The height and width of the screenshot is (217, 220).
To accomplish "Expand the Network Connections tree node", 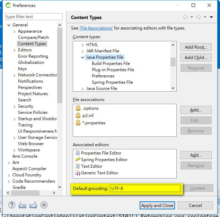I will 14,75.
